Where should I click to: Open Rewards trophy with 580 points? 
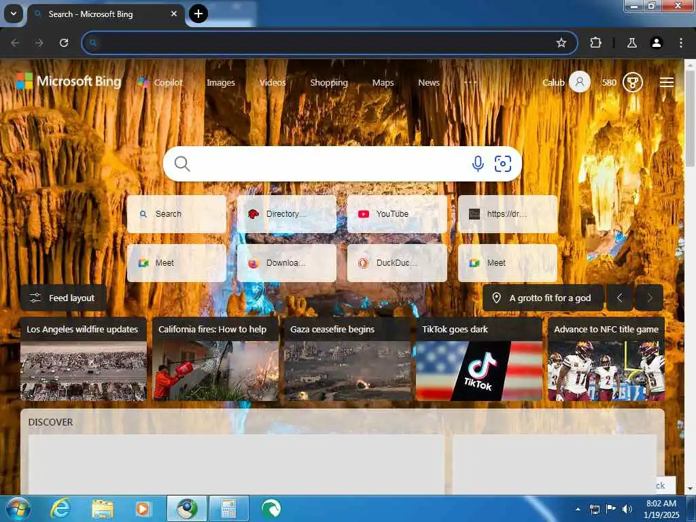pyautogui.click(x=632, y=82)
